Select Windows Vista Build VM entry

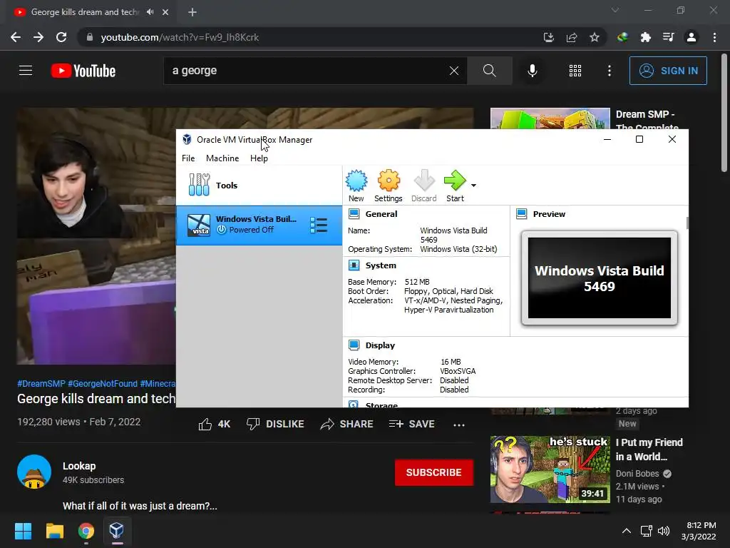[259, 225]
